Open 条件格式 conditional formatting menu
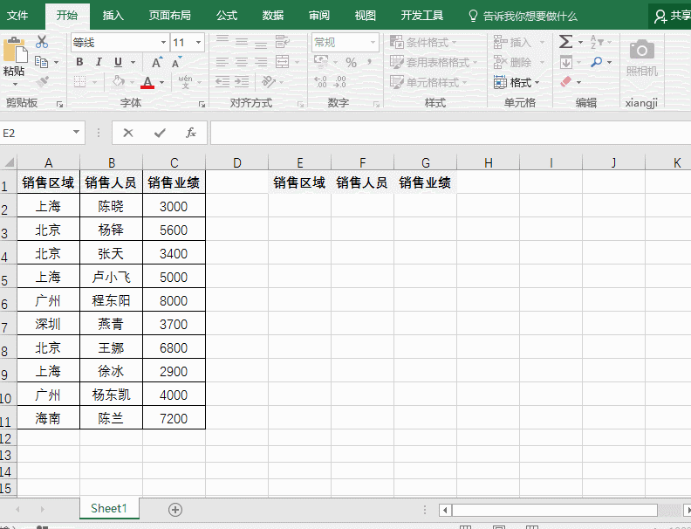 [423, 42]
